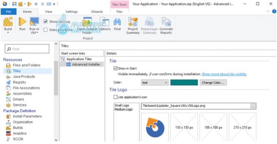Screen dimensions: 277x144
Task: Open Project Summary
Action: click(133, 26)
